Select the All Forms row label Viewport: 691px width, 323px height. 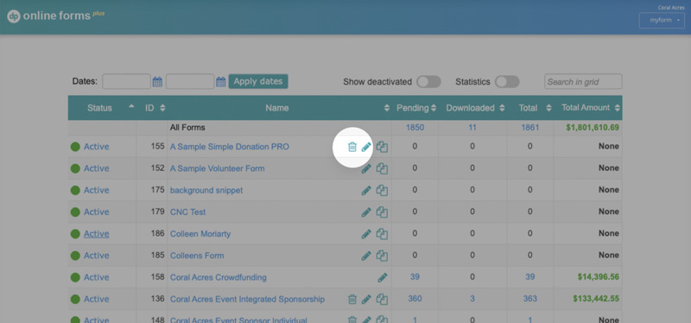(x=187, y=128)
